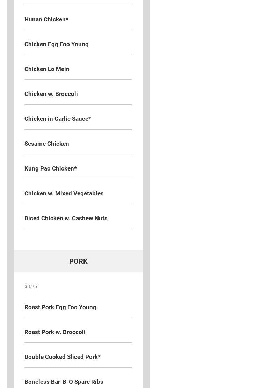Viewport: 269px width, 388px height.
Task: Click asterisk beside Chicken in Garlic Sauce
Action: tap(90, 118)
